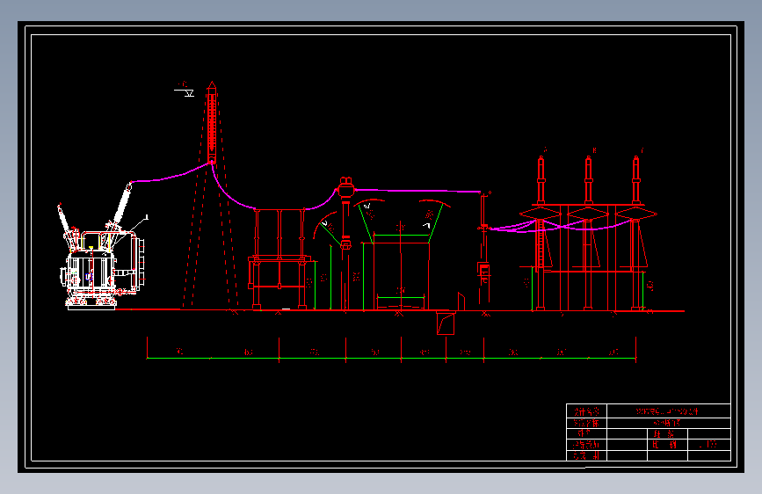Click the scale value cell in title block
The image size is (762, 494).
pos(709,445)
